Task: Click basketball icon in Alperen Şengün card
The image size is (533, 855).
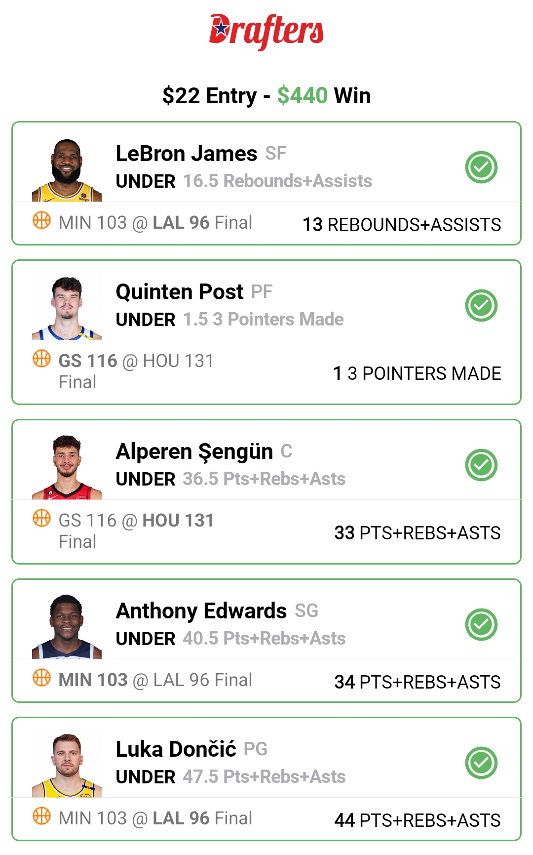Action: point(41,518)
